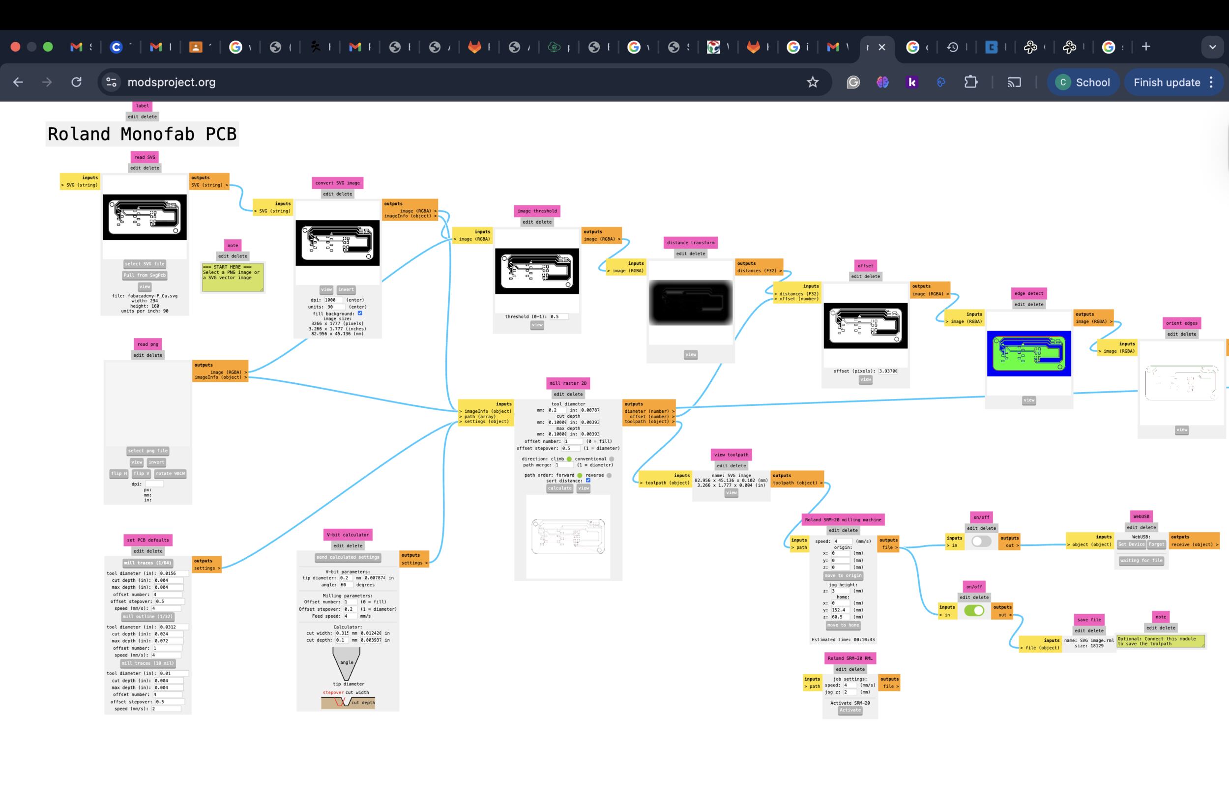Image resolution: width=1229 pixels, height=798 pixels.
Task: Go back with the browser back arrow
Action: pos(18,82)
